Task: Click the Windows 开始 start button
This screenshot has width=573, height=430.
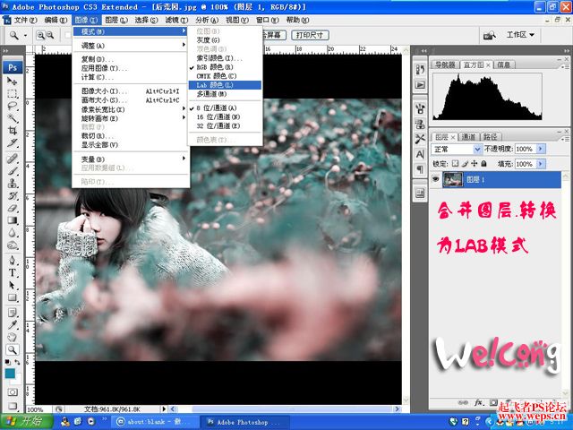Action: point(26,422)
